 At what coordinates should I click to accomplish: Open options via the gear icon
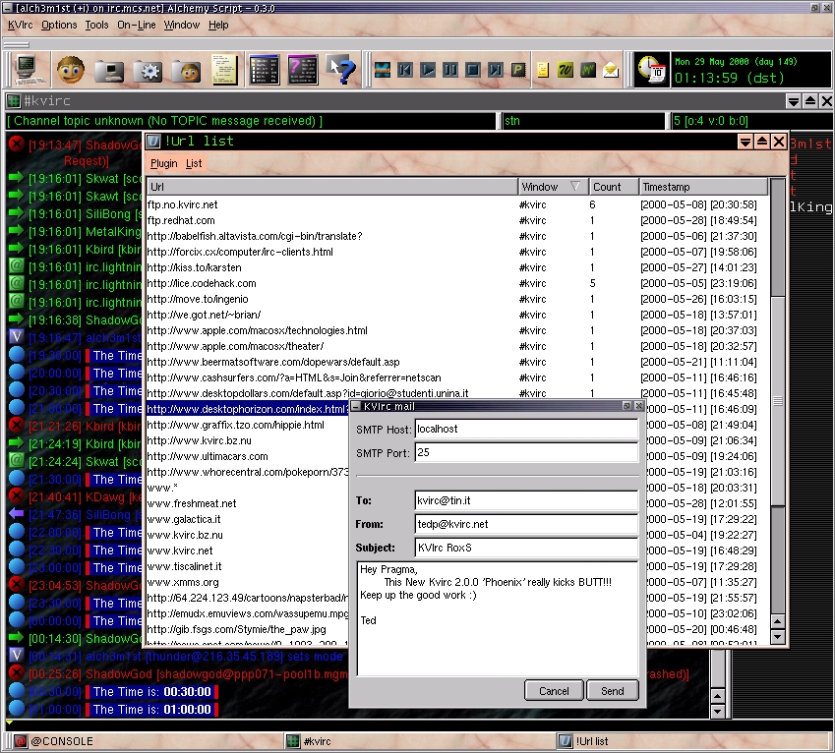(x=148, y=70)
